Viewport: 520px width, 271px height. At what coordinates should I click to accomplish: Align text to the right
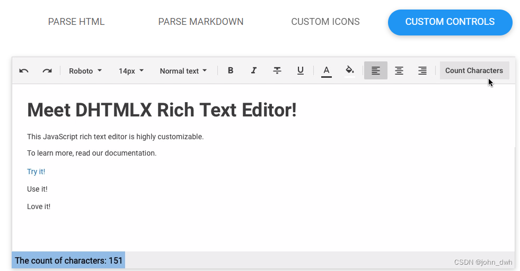tap(422, 70)
